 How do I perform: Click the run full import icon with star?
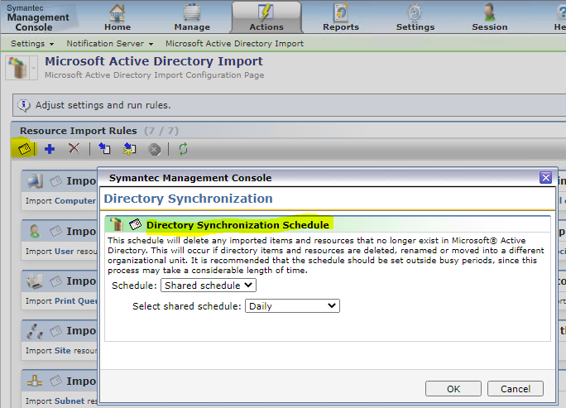pos(129,149)
